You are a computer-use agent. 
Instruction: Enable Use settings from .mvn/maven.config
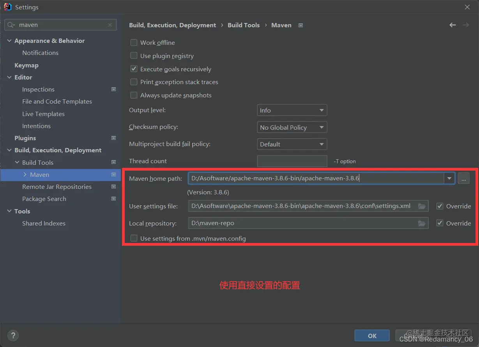point(134,238)
